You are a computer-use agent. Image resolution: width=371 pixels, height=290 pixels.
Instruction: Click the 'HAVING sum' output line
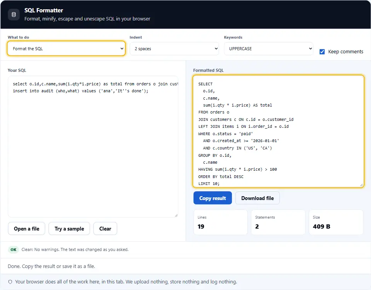pyautogui.click(x=238, y=169)
